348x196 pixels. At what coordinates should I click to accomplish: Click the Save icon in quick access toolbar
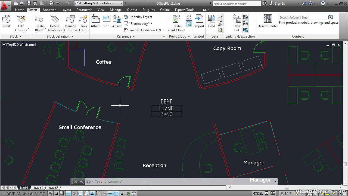tap(29, 3)
